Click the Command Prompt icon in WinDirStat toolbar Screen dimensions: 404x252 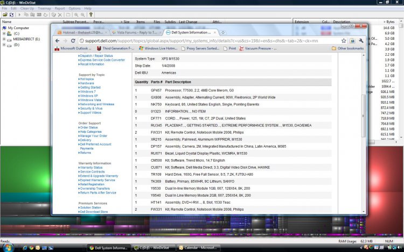[x=39, y=15]
